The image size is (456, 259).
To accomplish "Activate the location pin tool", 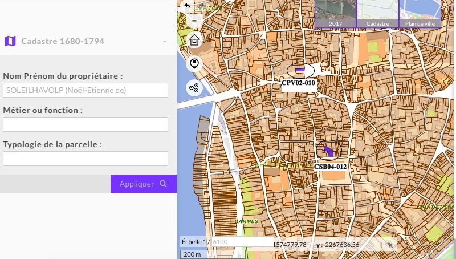I will point(194,63).
